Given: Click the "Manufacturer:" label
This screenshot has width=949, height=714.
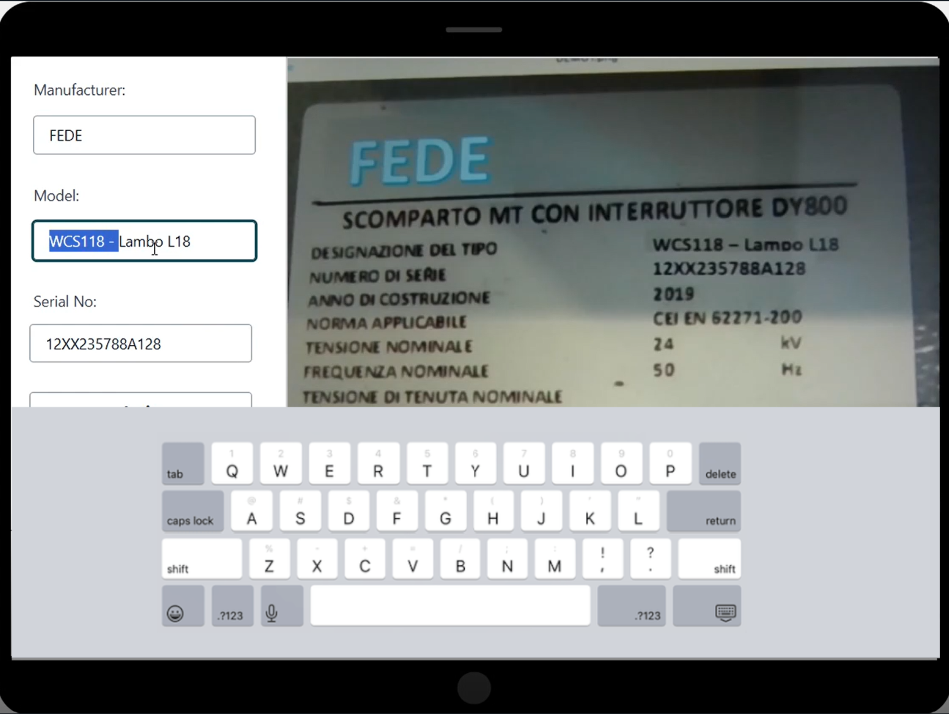Looking at the screenshot, I should 79,90.
